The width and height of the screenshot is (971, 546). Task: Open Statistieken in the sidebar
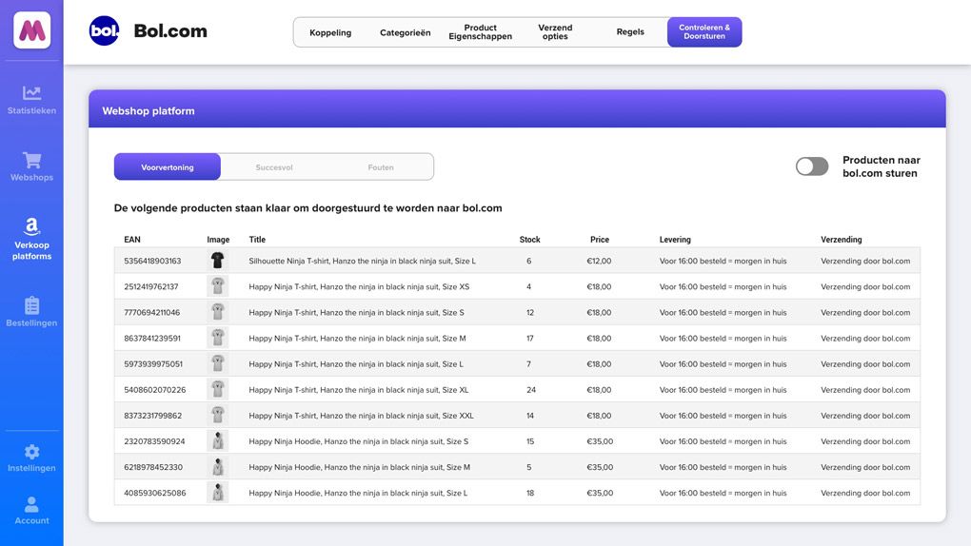[x=31, y=100]
